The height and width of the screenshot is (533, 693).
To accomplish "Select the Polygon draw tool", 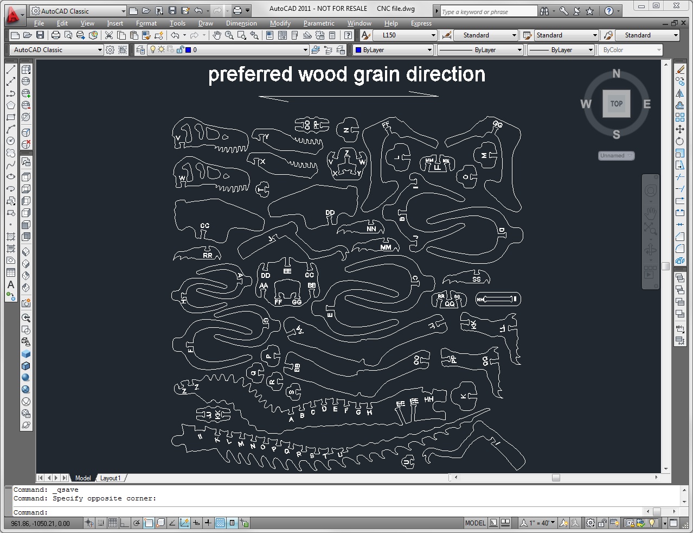I will [10, 105].
